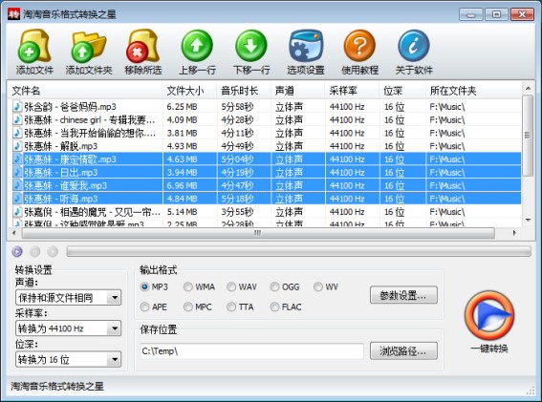
Task: Open the 使用教程 tutorial
Action: 359,52
